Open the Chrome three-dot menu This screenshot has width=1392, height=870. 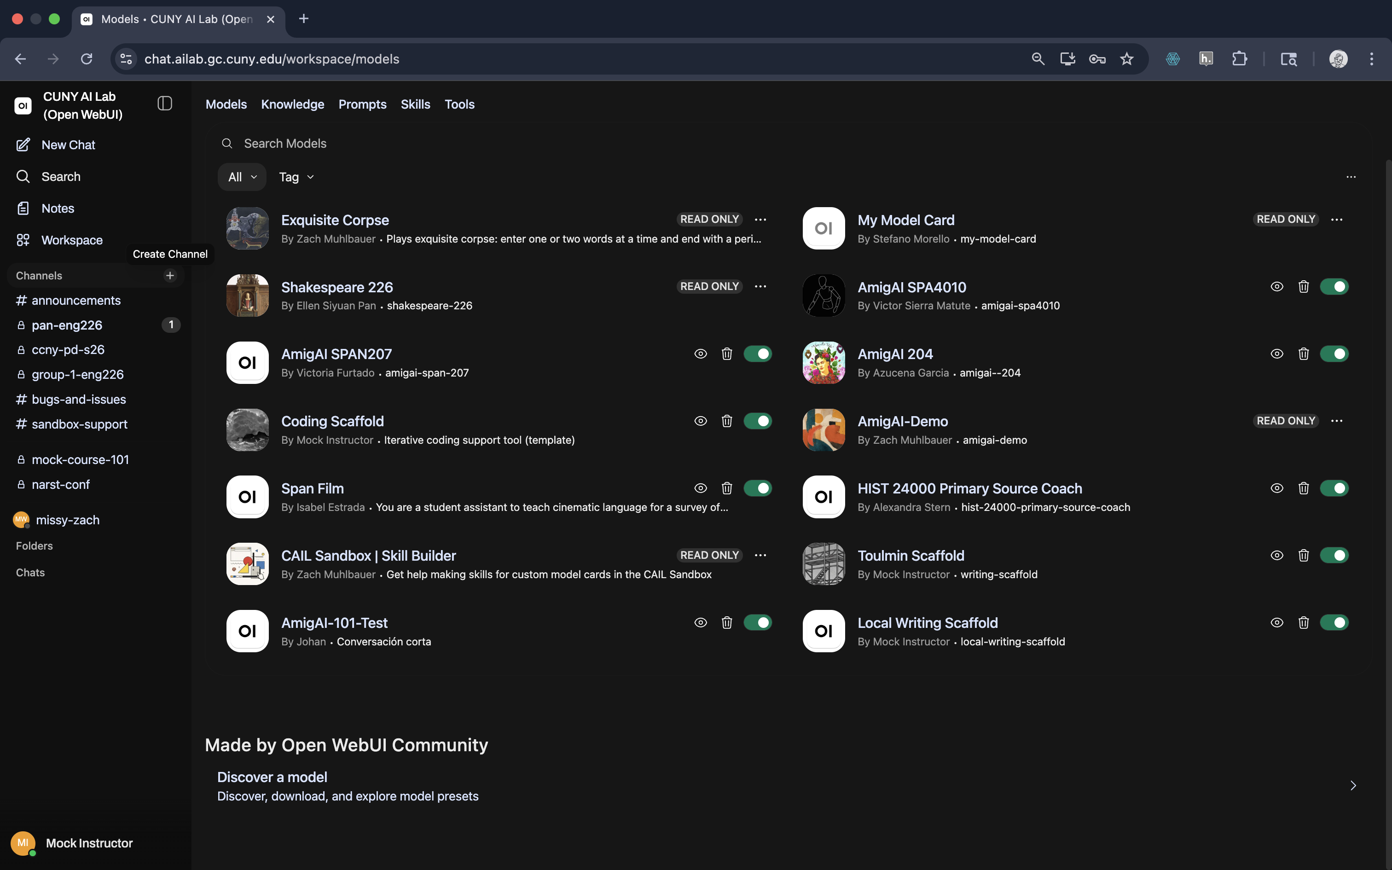click(x=1372, y=59)
